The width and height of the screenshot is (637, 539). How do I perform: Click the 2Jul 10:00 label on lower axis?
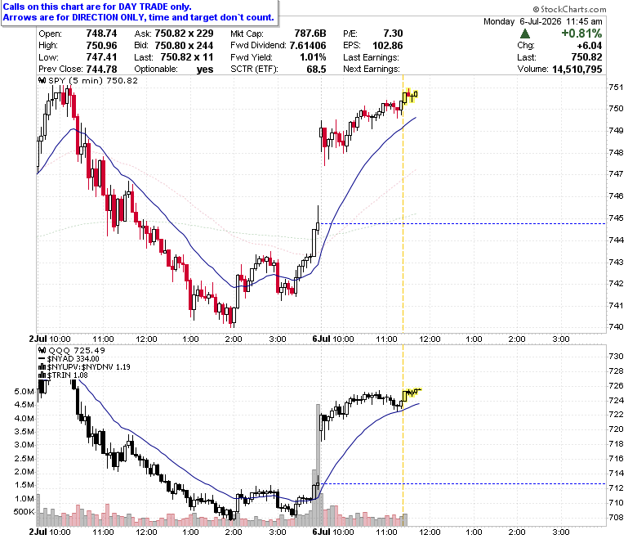(x=50, y=532)
